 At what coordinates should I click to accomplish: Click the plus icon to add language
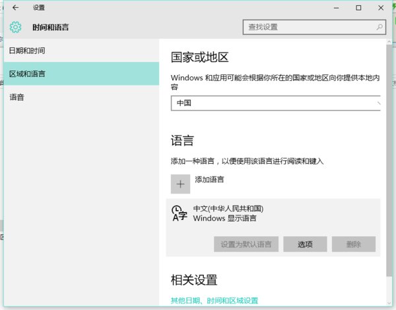point(180,184)
